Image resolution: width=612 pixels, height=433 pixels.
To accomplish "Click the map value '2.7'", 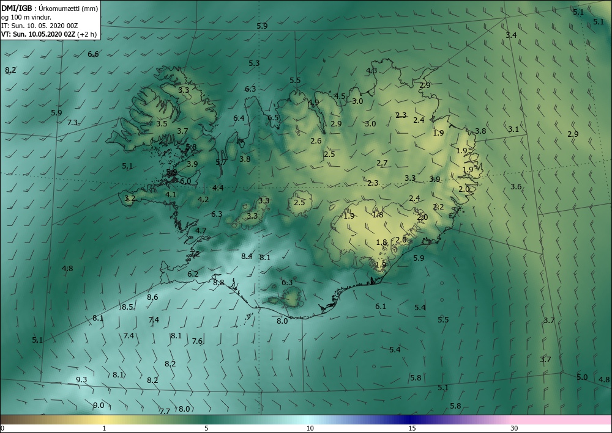I will click(382, 163).
